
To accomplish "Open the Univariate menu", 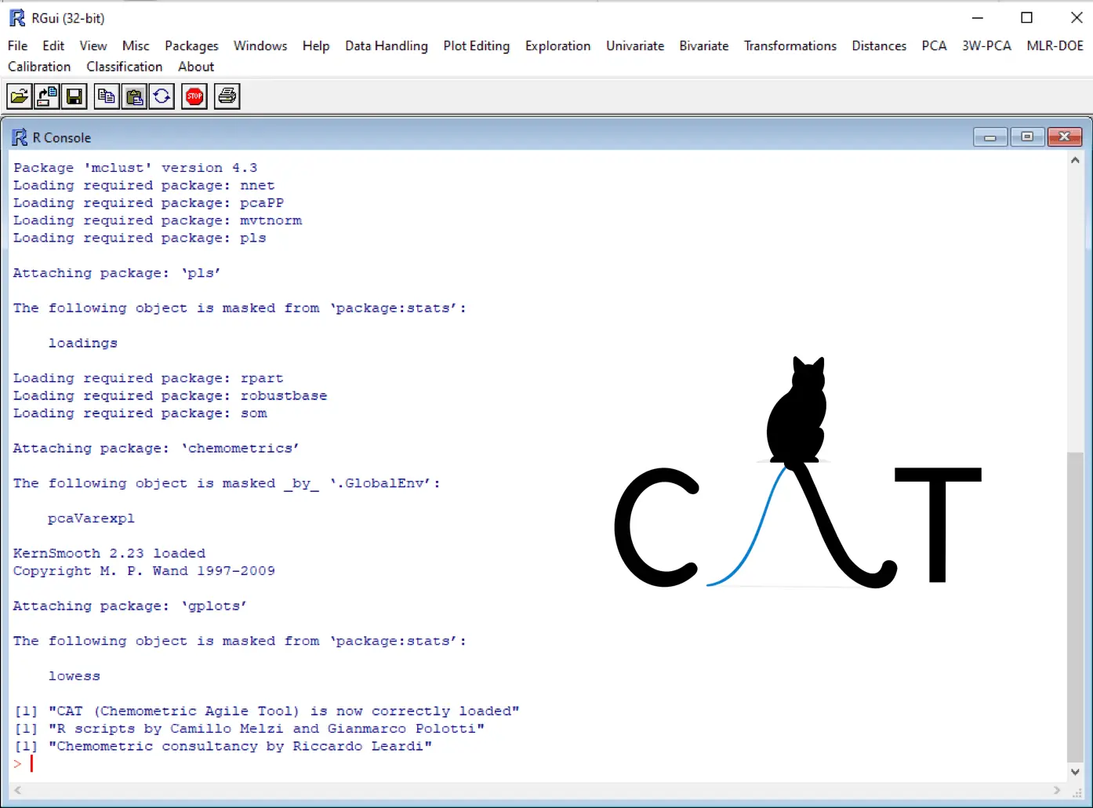I will pyautogui.click(x=634, y=45).
